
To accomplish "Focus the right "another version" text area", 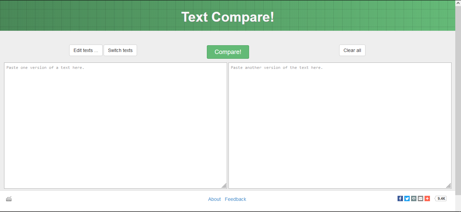I will point(340,125).
